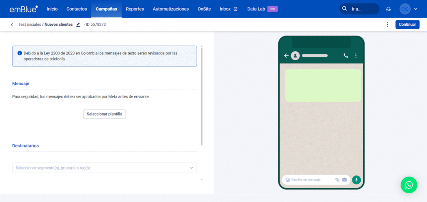The image size is (427, 202).
Task: Open the Campañas tab
Action: [x=106, y=9]
